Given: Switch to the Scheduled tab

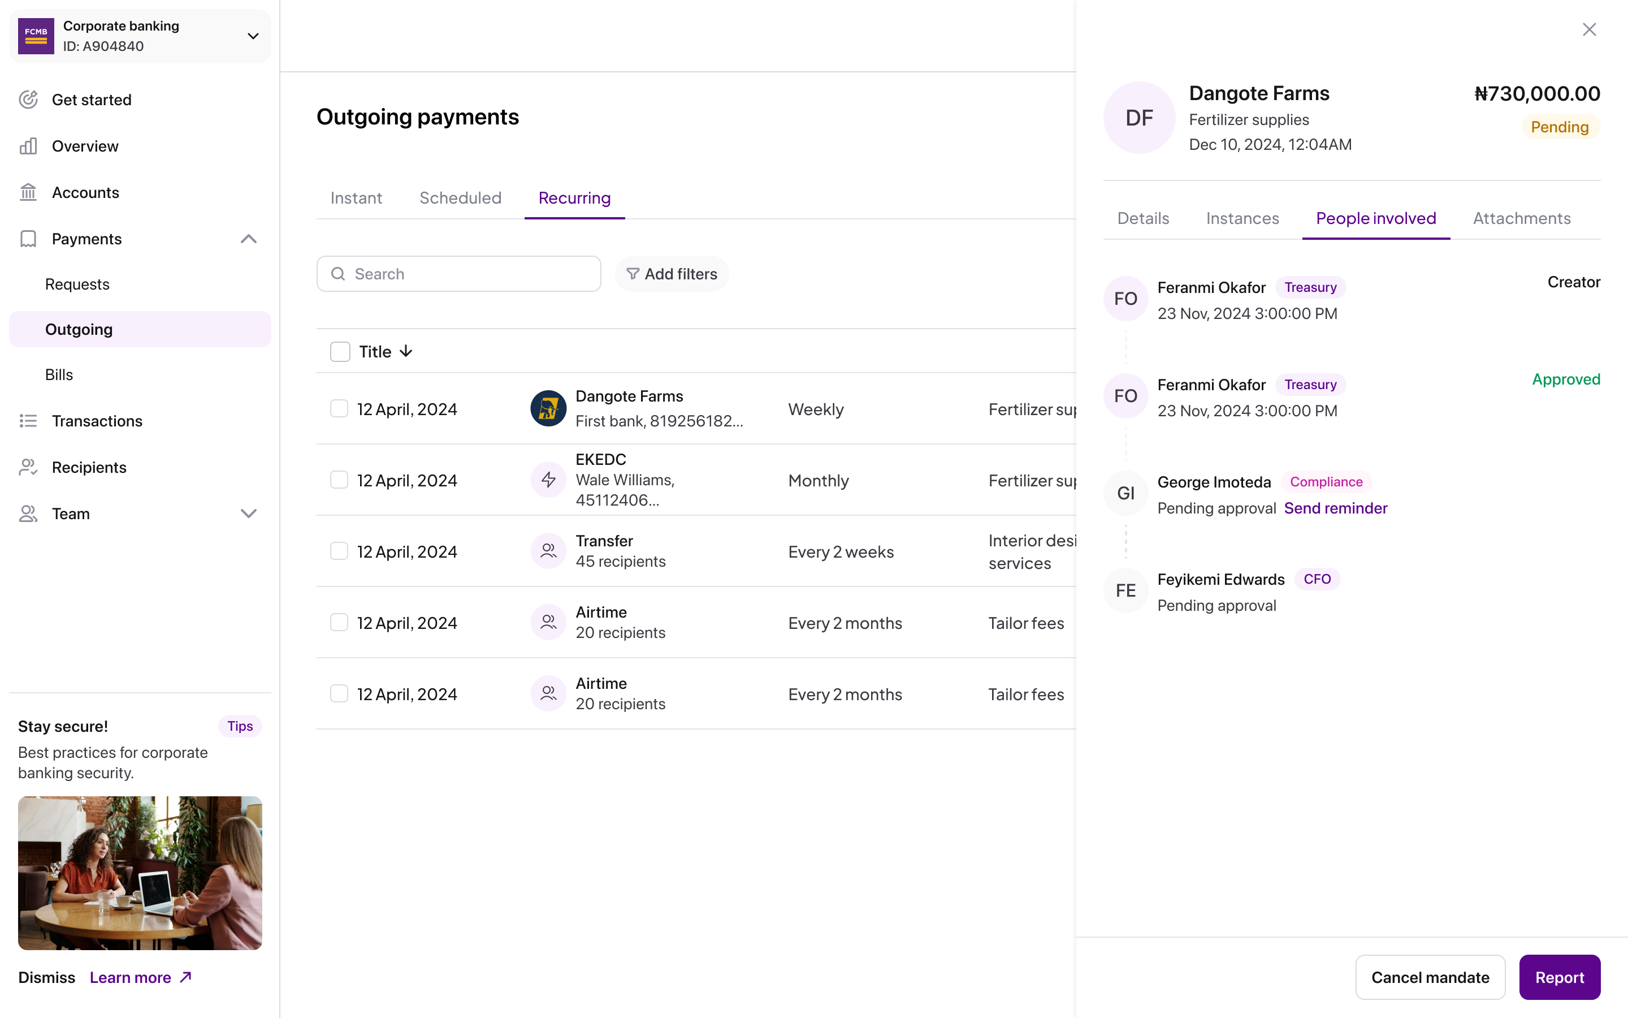Looking at the screenshot, I should [x=460, y=198].
